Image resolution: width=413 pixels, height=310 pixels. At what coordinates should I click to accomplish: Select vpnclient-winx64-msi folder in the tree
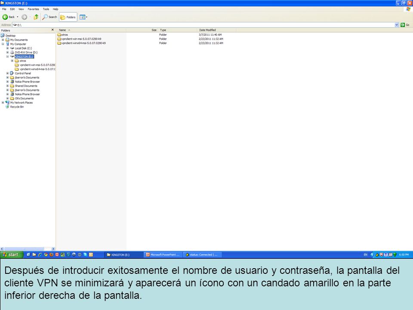click(x=37, y=69)
